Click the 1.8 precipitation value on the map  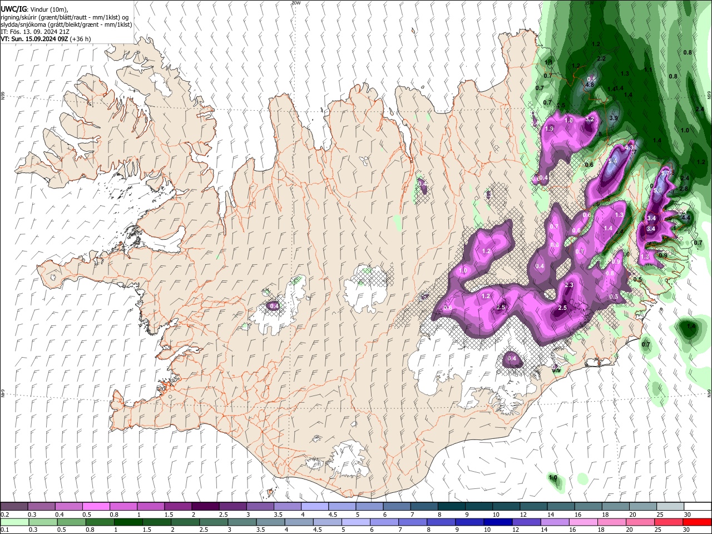(x=569, y=121)
